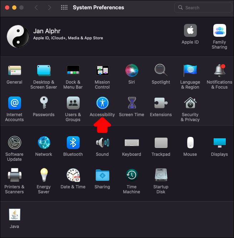Open Apple ID settings icon
This screenshot has width=234, height=238.
tap(190, 30)
